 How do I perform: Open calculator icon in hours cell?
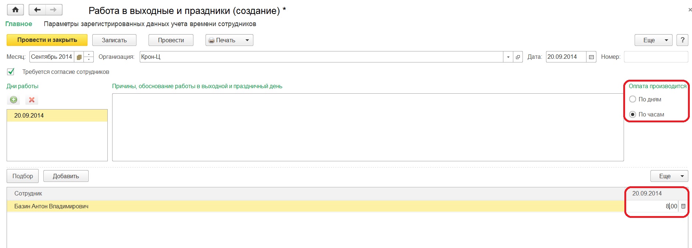pyautogui.click(x=683, y=206)
